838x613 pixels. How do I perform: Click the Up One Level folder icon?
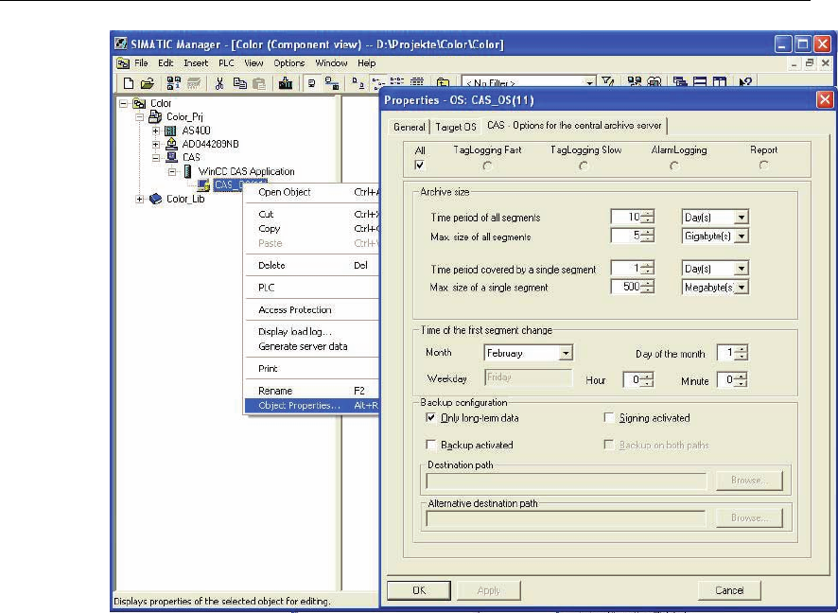point(443,83)
